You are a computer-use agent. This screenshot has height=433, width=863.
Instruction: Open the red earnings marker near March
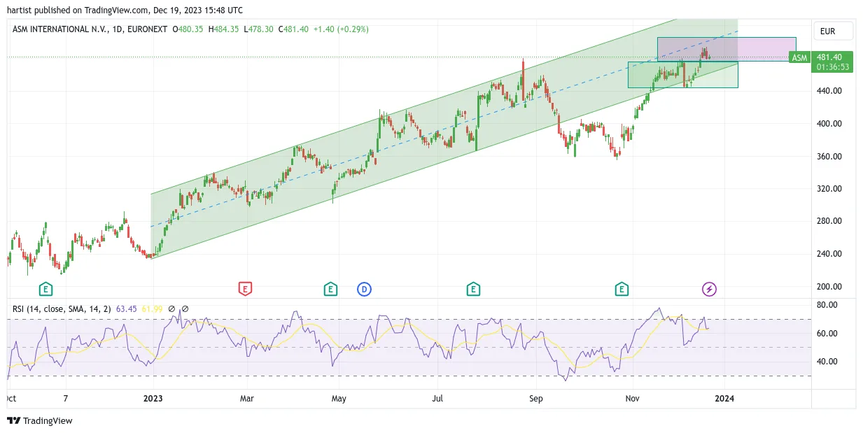click(x=245, y=289)
